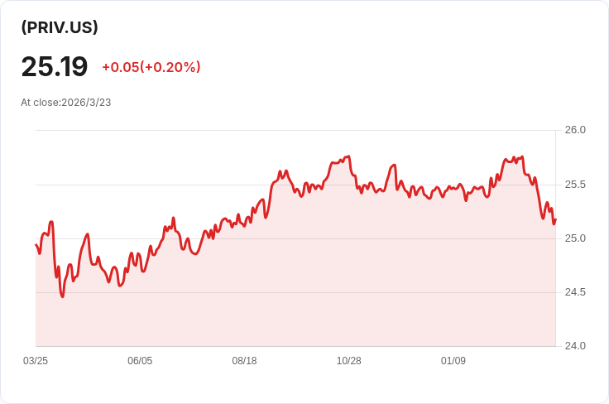Click the 25.0 price axis label
609x404 pixels.
[575, 238]
